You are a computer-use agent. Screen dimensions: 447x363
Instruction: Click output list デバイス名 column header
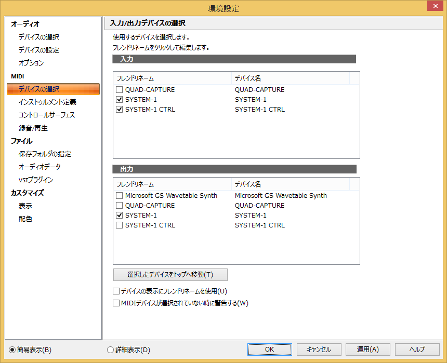click(291, 184)
